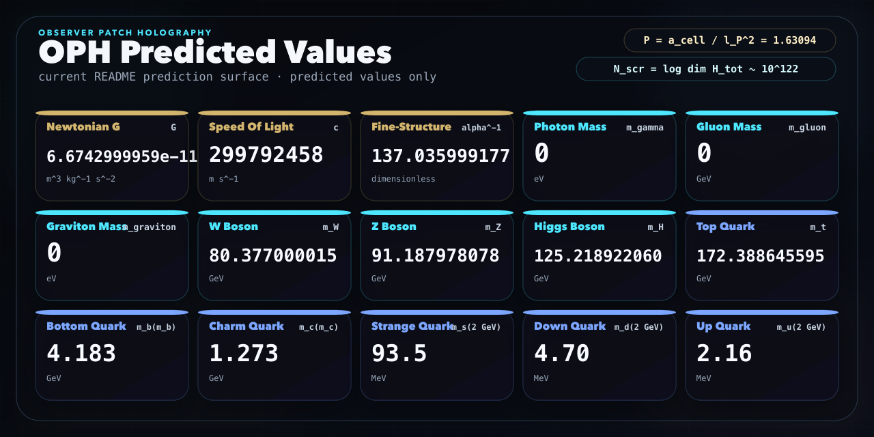Select the Down Quark card
The width and height of the screenshot is (874, 437).
[599, 356]
